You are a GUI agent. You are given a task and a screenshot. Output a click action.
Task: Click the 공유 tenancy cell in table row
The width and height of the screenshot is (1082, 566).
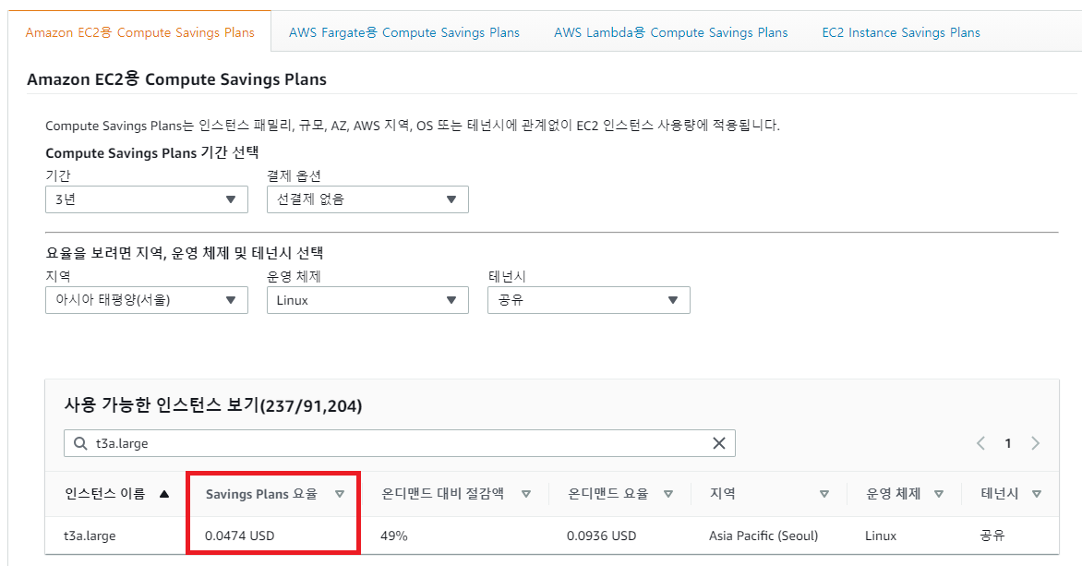pos(992,536)
